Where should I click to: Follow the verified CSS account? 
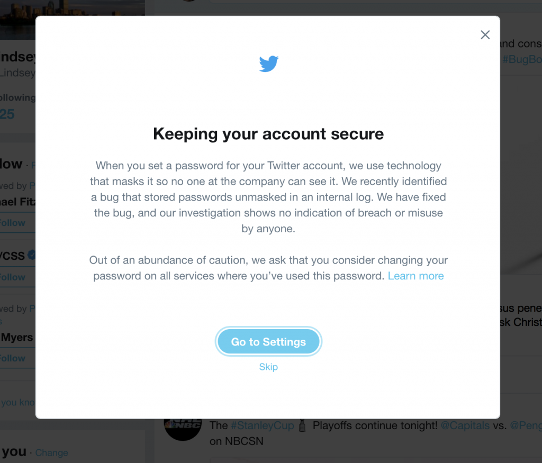click(x=13, y=277)
